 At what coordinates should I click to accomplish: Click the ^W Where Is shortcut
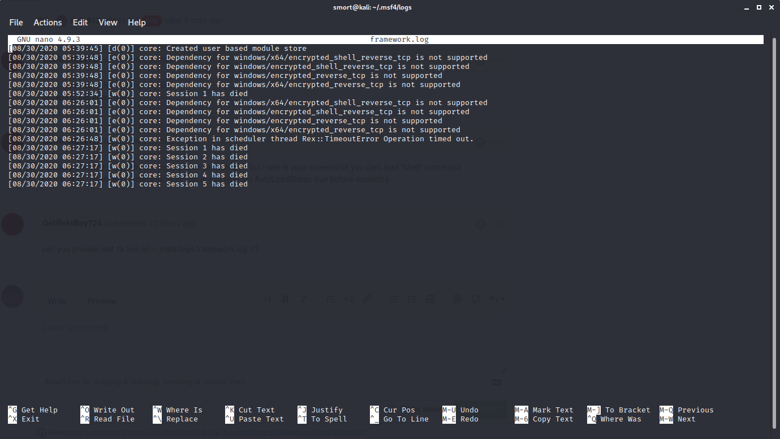coord(178,410)
